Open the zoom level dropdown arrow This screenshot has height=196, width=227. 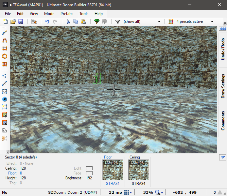(163, 193)
